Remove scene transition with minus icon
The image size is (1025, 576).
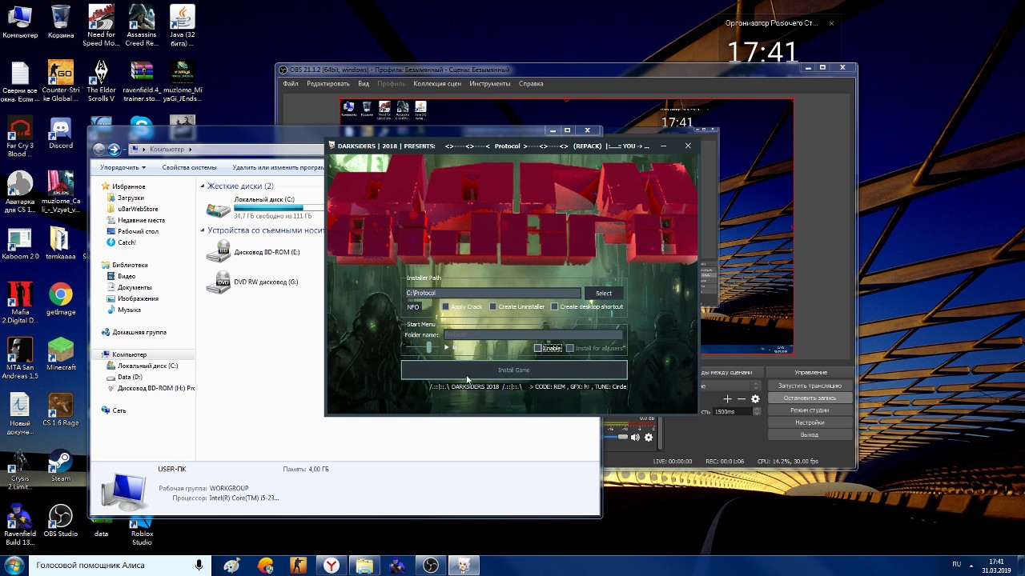(x=742, y=398)
